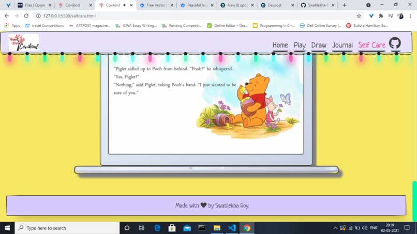Image resolution: width=417 pixels, height=234 pixels.
Task: Open Painting Competition bookmark
Action: [x=182, y=25]
